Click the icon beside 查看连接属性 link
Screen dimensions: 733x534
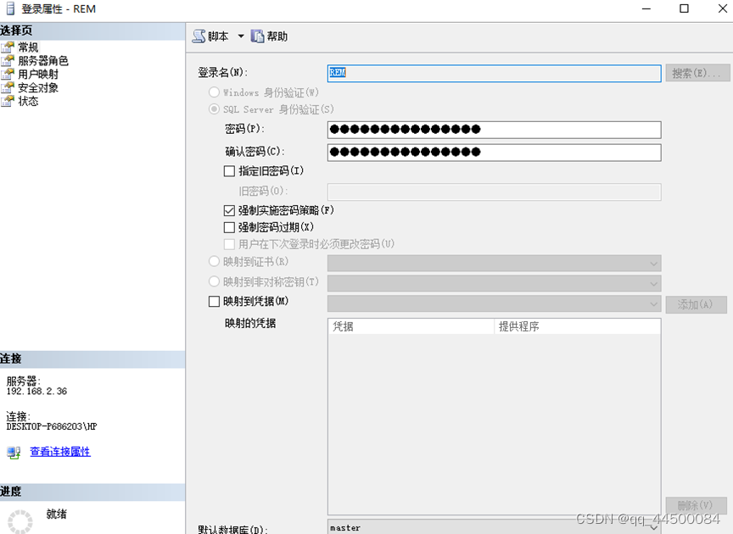[x=12, y=452]
